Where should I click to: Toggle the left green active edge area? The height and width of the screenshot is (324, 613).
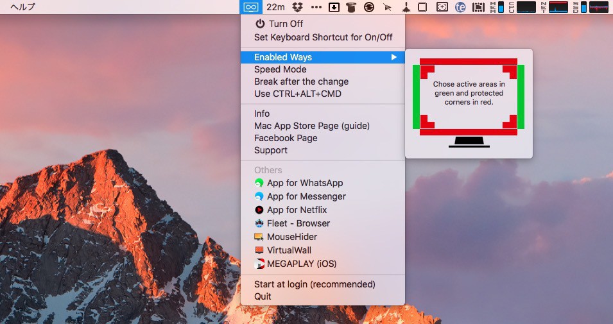416,97
